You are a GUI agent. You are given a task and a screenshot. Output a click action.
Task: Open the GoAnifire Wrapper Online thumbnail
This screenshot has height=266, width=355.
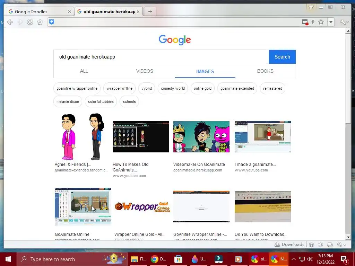(201, 206)
